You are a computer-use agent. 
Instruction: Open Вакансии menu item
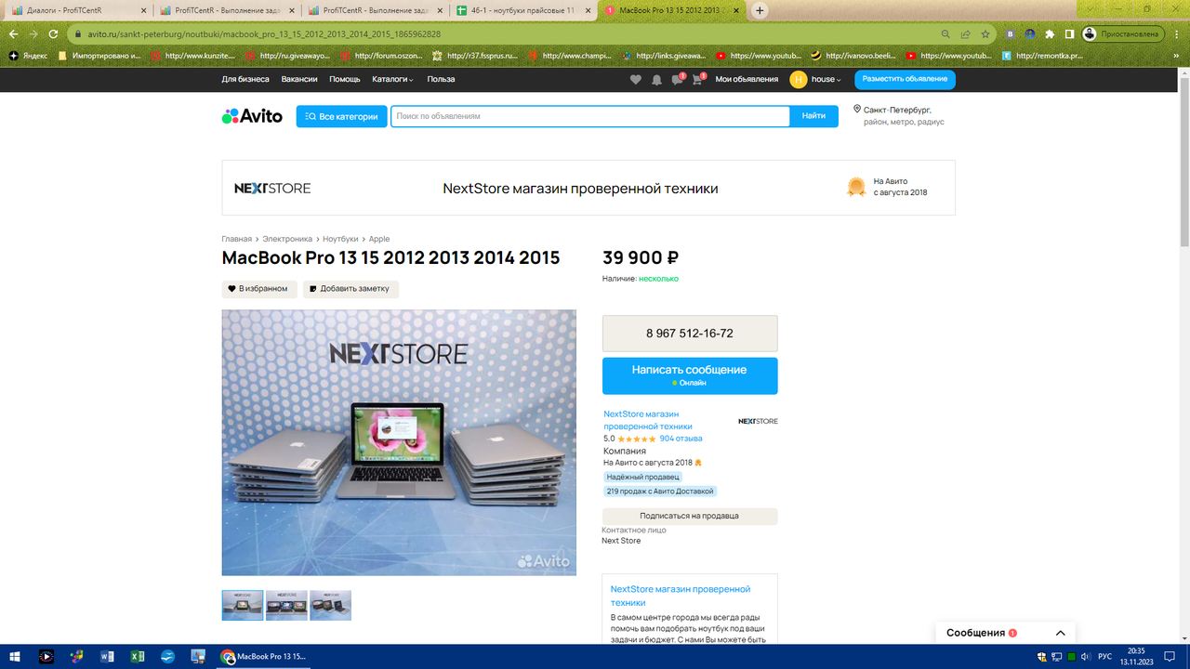299,80
